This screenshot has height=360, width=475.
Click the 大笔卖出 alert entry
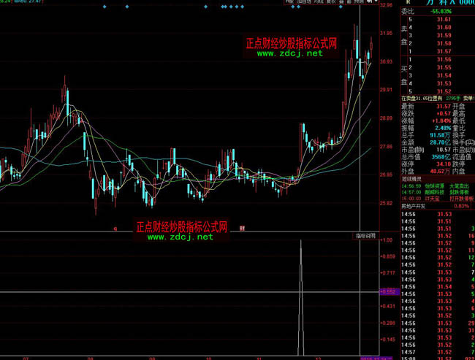click(460, 185)
